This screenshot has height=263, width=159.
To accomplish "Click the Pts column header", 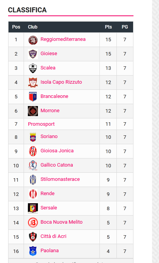I will click(108, 27).
